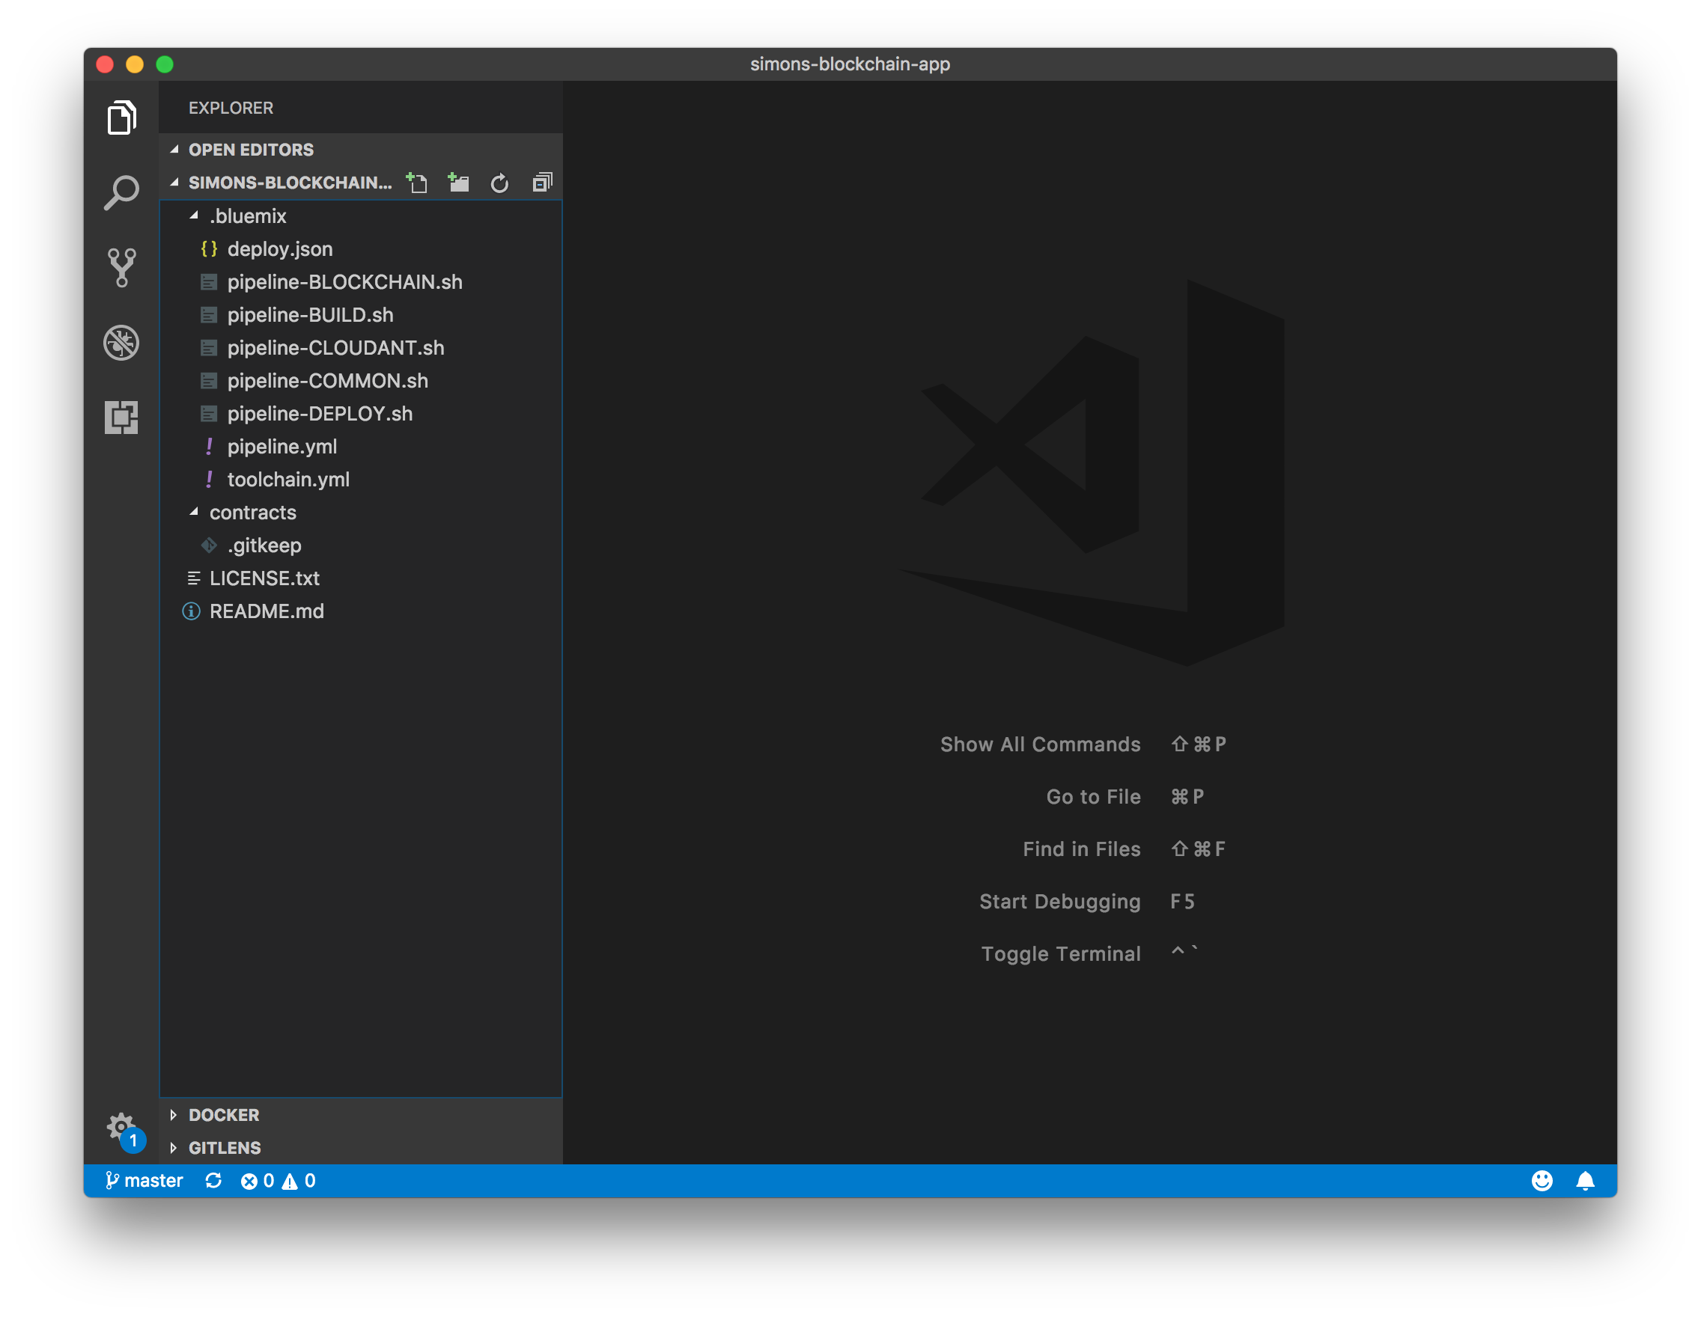Click the New File icon
Viewport: 1701px width, 1317px height.
tap(417, 183)
